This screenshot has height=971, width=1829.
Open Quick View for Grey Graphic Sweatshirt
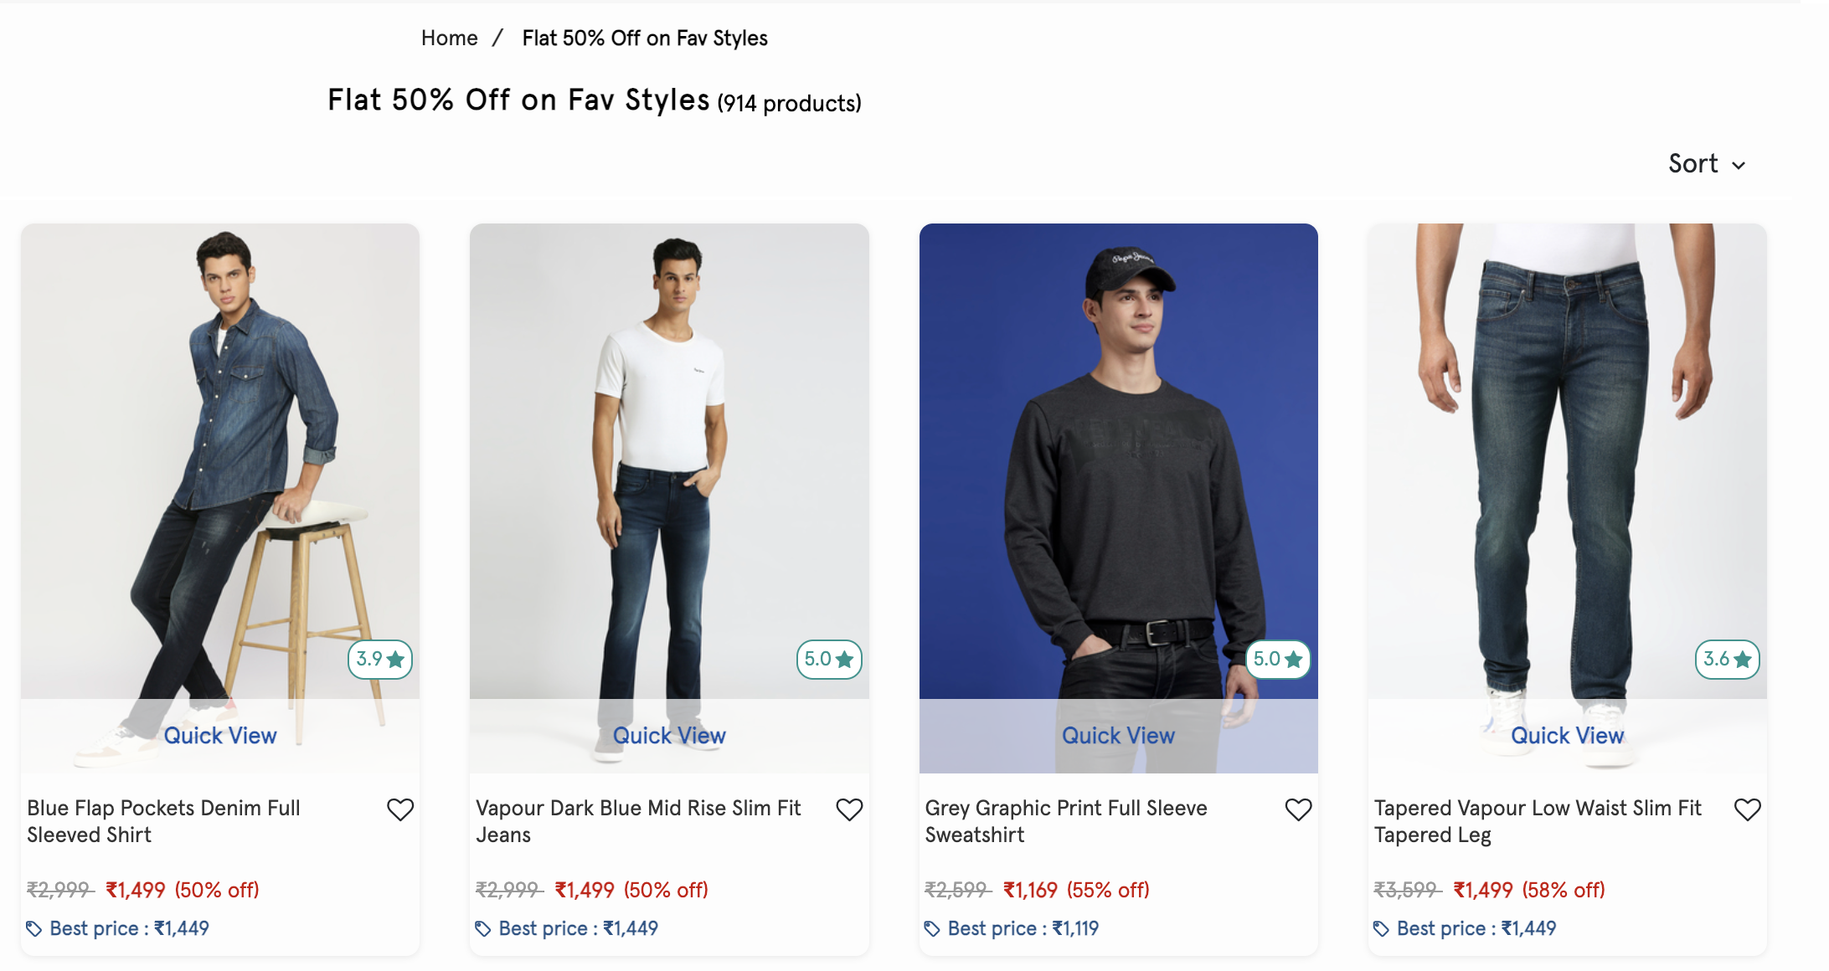pyautogui.click(x=1118, y=735)
